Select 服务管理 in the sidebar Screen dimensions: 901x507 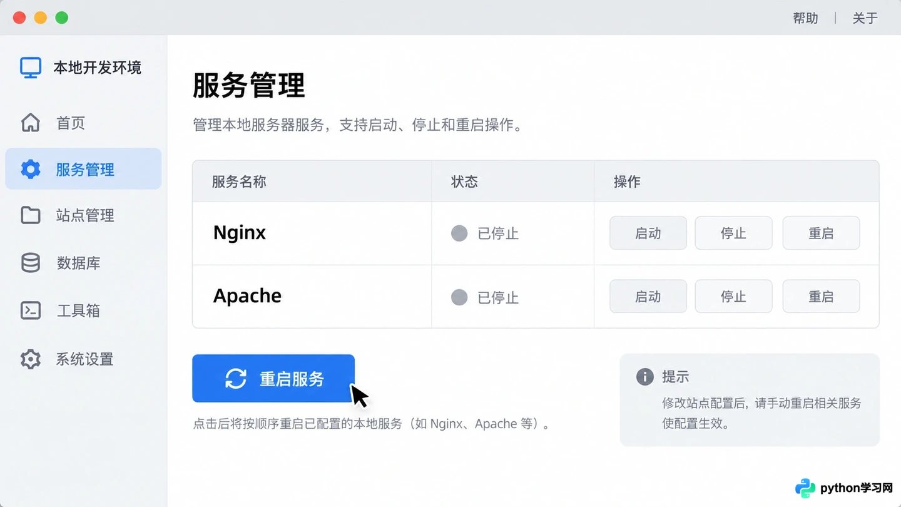coord(83,169)
